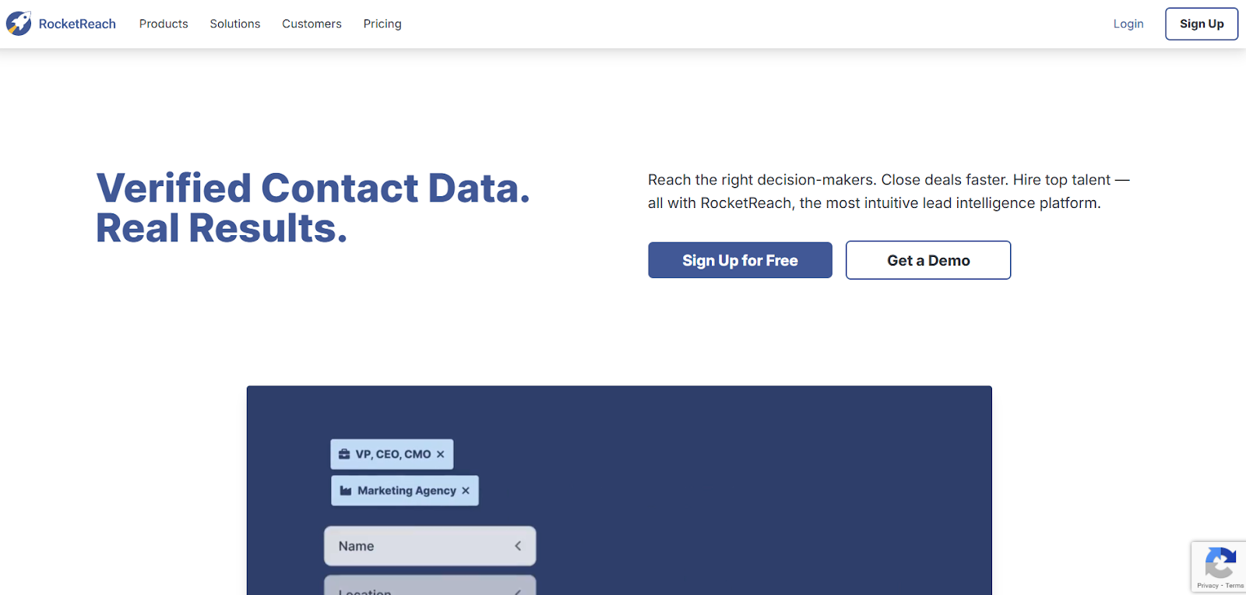Click the RocketReach rocket logo icon
The image size is (1246, 595).
[x=17, y=23]
